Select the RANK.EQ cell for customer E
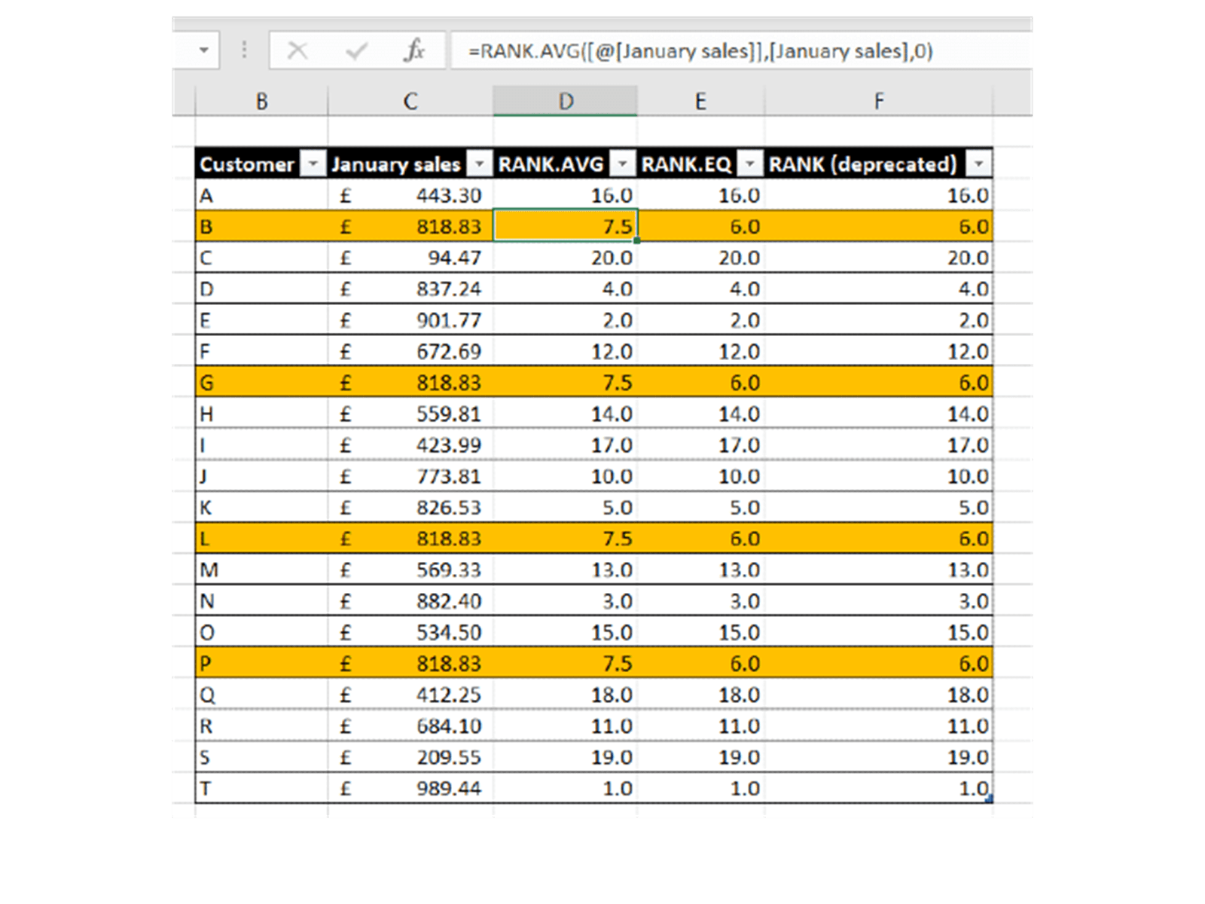The image size is (1205, 904). 700,320
